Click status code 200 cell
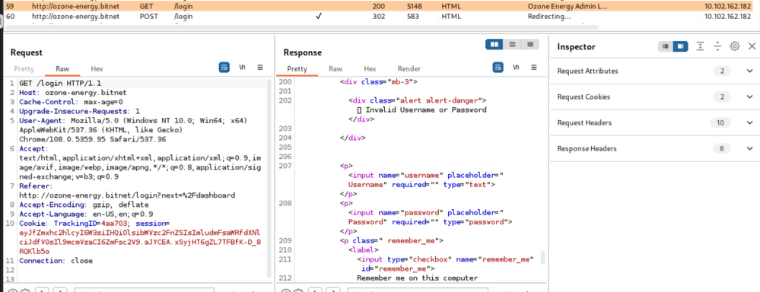760x292 pixels. click(x=378, y=7)
